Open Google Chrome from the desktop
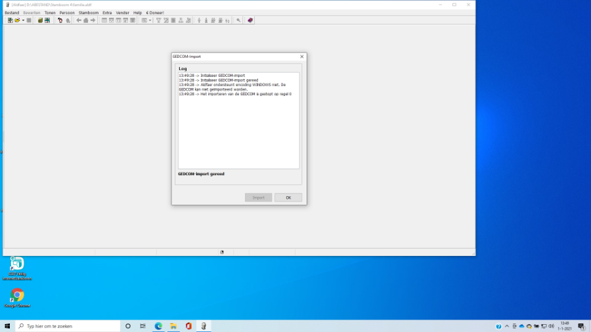591x332 pixels. pyautogui.click(x=17, y=297)
